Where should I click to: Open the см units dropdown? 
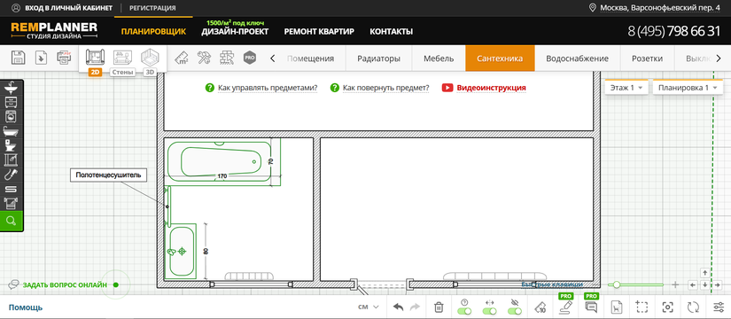[x=369, y=307]
